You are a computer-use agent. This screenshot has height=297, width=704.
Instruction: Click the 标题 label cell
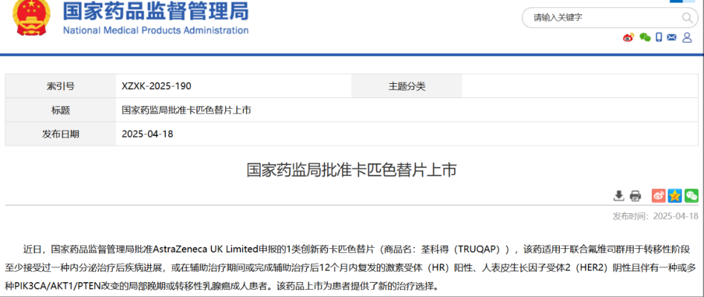61,110
